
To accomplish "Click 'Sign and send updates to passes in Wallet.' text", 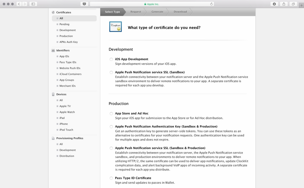I will [x=145, y=183].
